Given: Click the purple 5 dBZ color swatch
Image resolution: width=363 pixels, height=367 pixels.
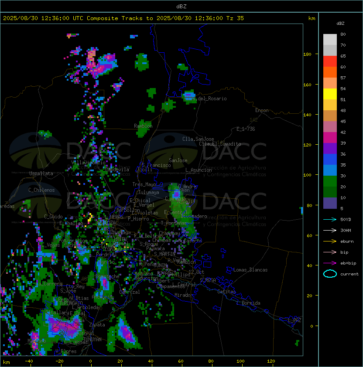Looking at the screenshot, I should coord(330,203).
